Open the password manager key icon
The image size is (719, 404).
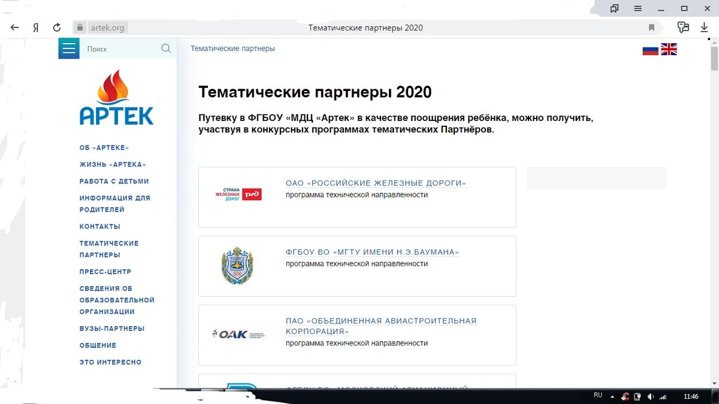click(x=683, y=28)
